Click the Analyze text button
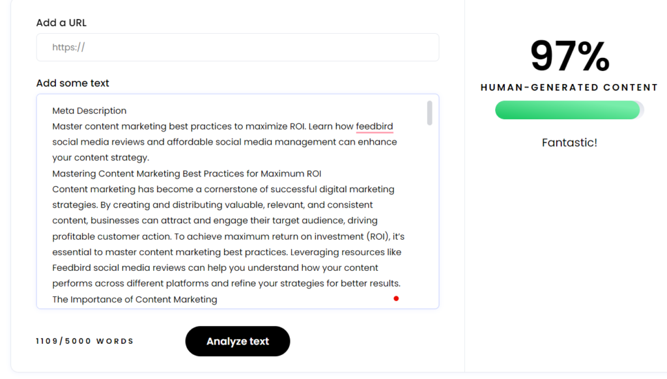Viewport: 667px width, 379px height. point(237,341)
